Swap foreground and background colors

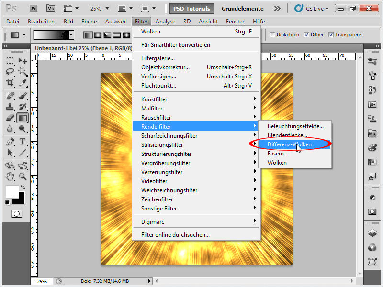click(23, 187)
